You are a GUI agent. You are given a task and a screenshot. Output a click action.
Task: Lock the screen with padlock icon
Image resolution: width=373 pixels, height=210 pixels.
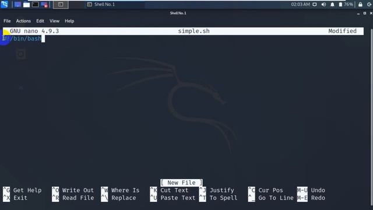[x=360, y=5]
